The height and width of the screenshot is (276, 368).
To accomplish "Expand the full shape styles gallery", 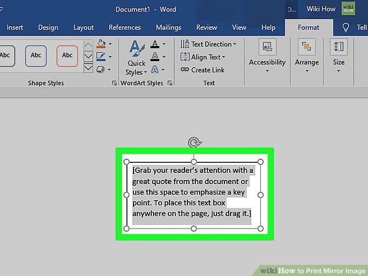I will tap(88, 68).
